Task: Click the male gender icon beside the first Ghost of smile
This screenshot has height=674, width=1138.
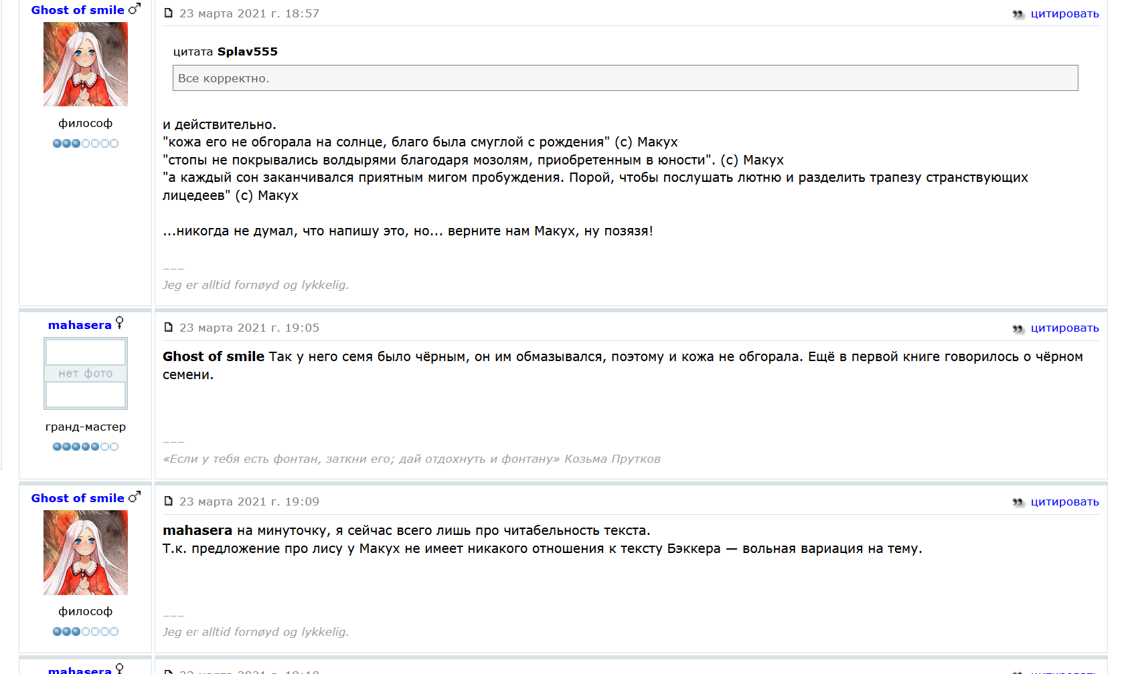Action: [135, 9]
